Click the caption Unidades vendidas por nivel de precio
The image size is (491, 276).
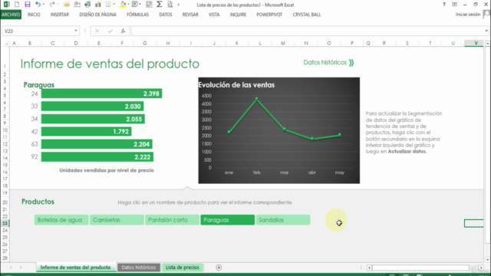pyautogui.click(x=107, y=170)
